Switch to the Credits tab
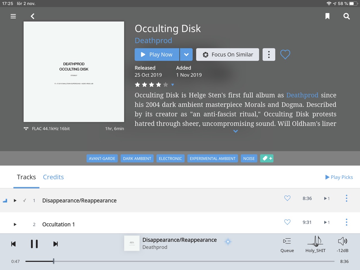The width and height of the screenshot is (360, 270). (x=53, y=177)
